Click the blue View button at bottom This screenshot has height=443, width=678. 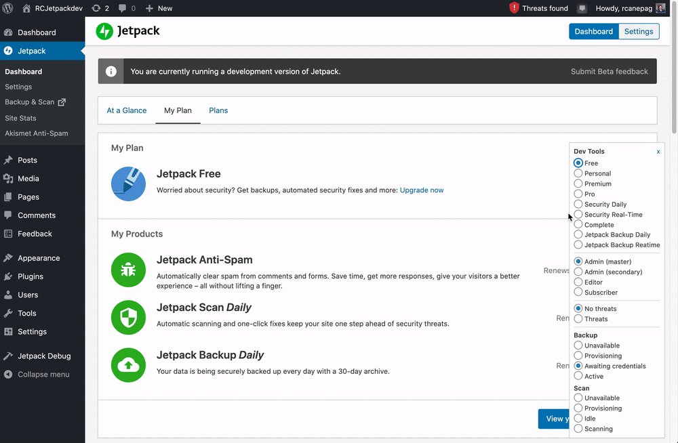point(554,419)
